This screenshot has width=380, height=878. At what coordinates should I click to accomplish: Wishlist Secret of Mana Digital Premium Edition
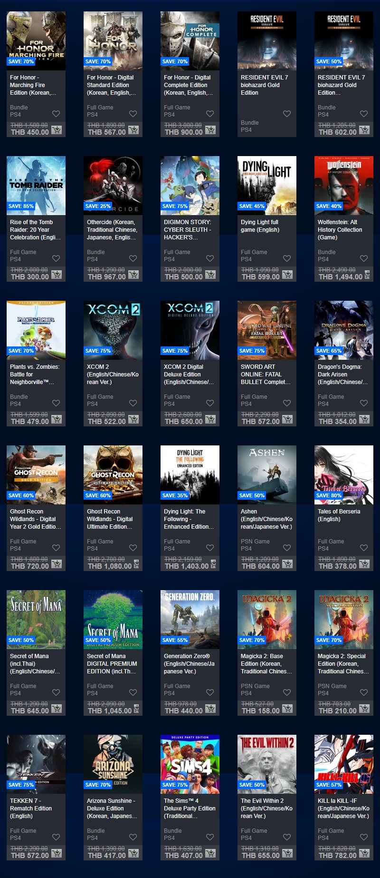coord(133,692)
